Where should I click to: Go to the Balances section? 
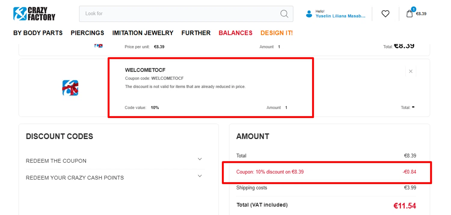tap(235, 33)
